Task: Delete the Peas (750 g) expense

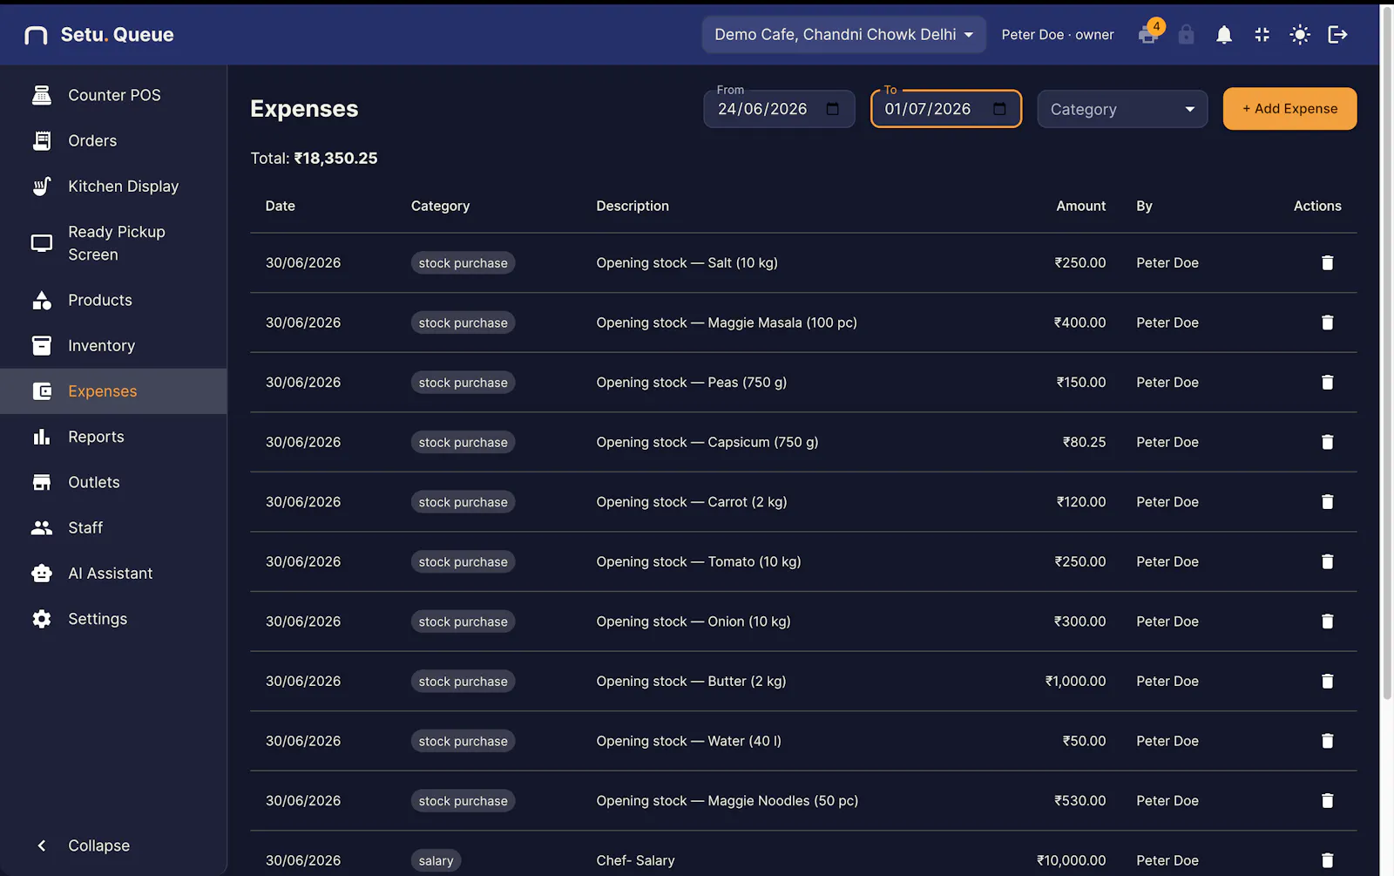Action: 1327,382
